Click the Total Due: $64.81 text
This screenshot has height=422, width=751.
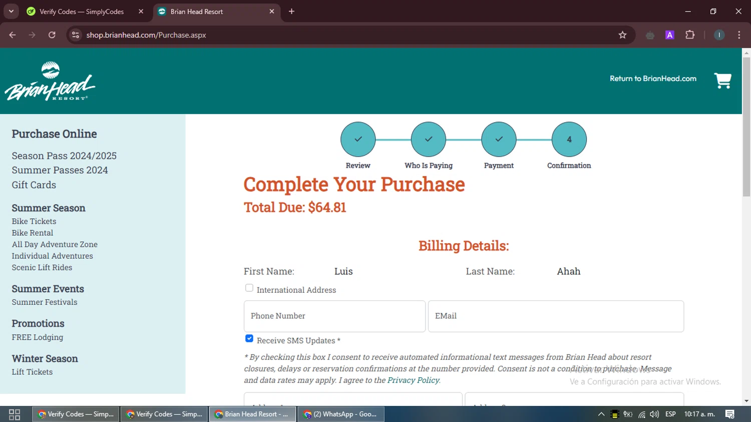pyautogui.click(x=295, y=207)
